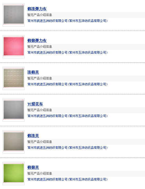Select the 暂无产品介绍信息 description under 棉锦类
Image resolution: width=145 pixels, height=189 pixels.
(40, 174)
